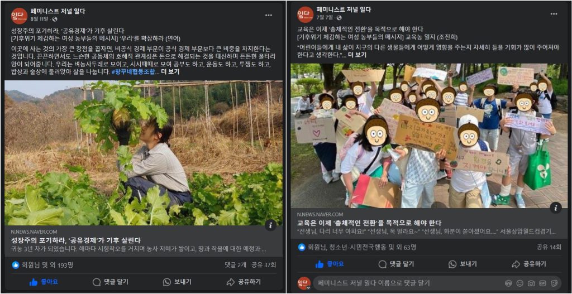Click 공유하기 on the right post
Screen dimensions: 572x294
[x=528, y=264]
